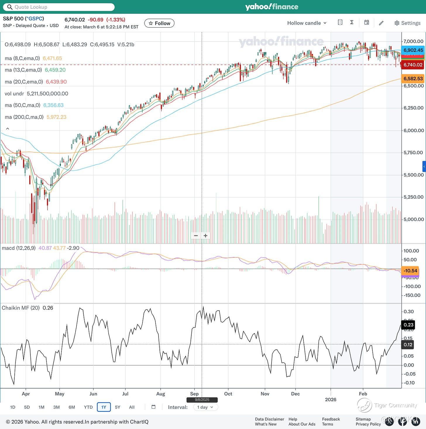426x429 pixels.
Task: Zoom out the chart with minus button
Action: [x=196, y=235]
